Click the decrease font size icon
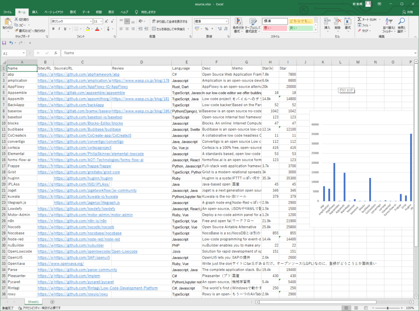 [112, 21]
